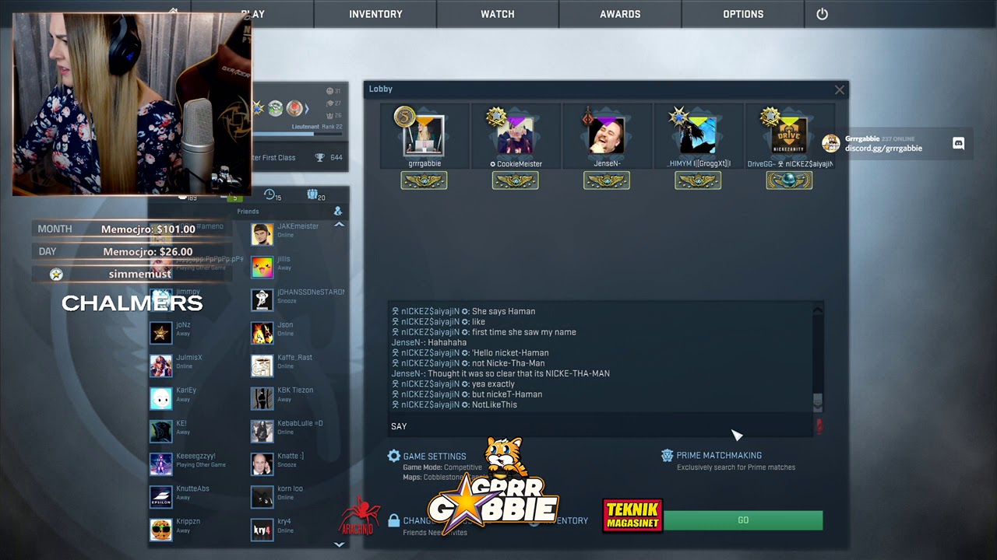This screenshot has height=560, width=997.
Task: Click the nICKEZ$aiyajiN lobby avatar
Action: (788, 136)
